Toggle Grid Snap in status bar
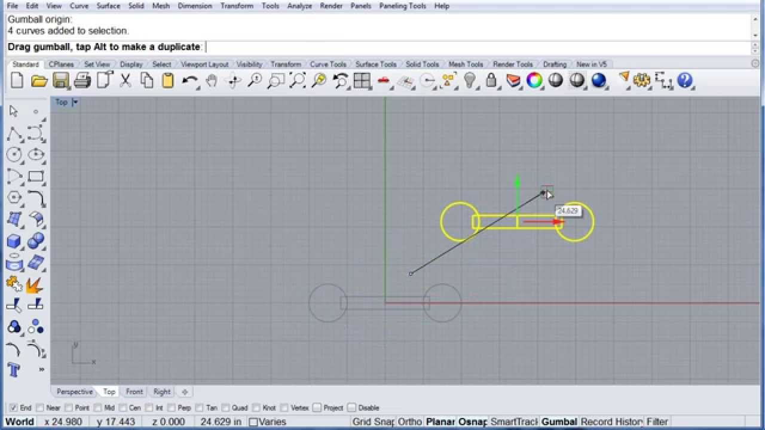 pyautogui.click(x=373, y=422)
